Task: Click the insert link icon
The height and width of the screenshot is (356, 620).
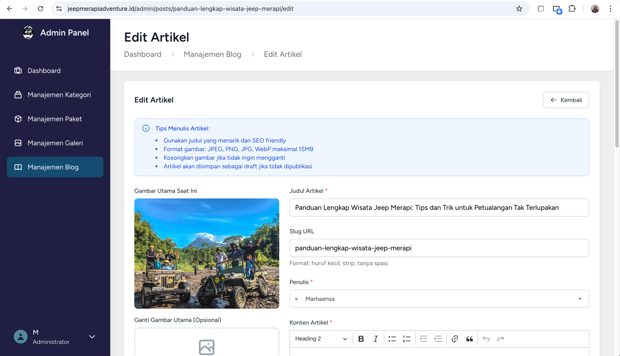Action: tap(455, 339)
